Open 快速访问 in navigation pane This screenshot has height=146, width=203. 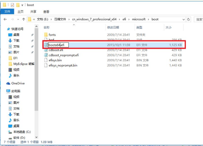(17, 29)
